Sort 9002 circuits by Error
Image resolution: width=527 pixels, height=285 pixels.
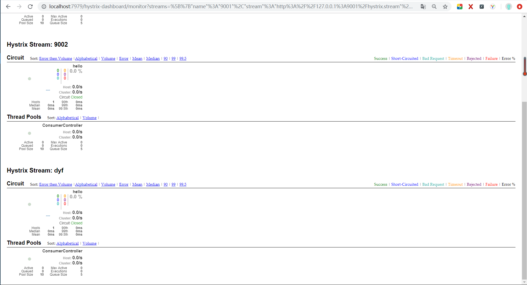point(124,58)
